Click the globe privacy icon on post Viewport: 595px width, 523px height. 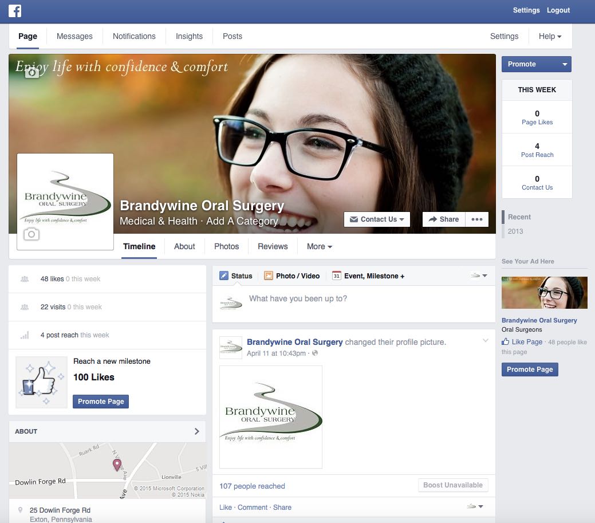(315, 353)
